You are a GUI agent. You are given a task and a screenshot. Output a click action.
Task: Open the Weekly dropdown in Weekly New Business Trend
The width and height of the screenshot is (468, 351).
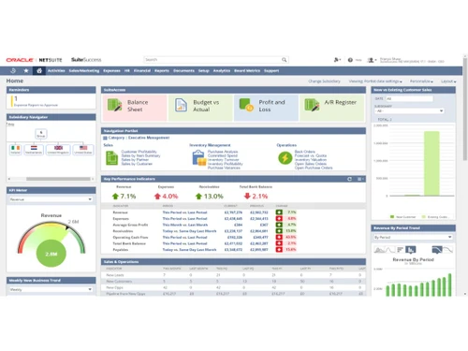(51, 289)
